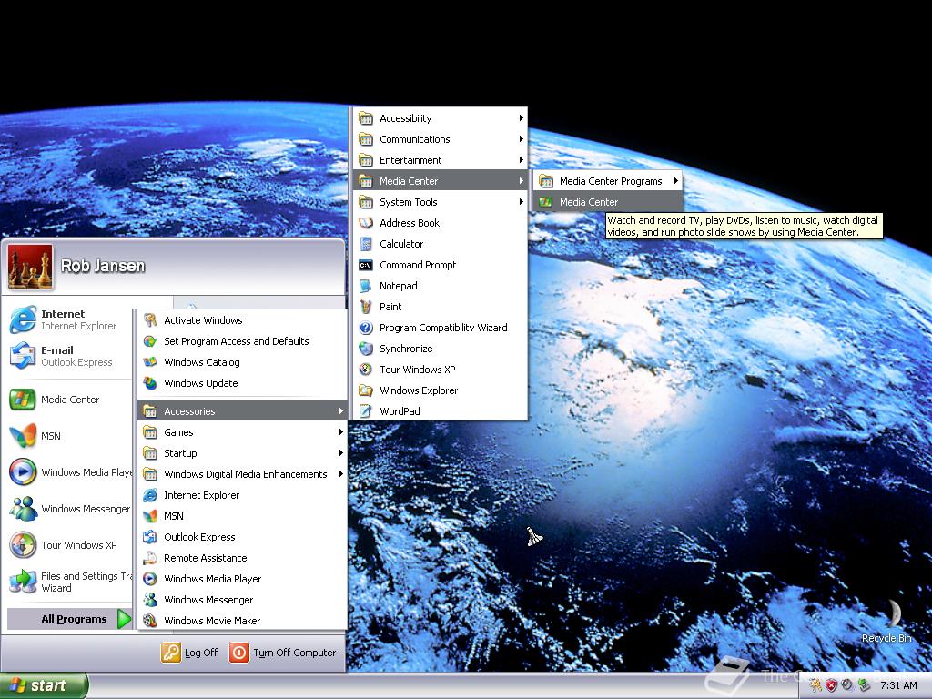The image size is (932, 699).
Task: Click the Windows Explorer folder icon
Action: click(366, 390)
